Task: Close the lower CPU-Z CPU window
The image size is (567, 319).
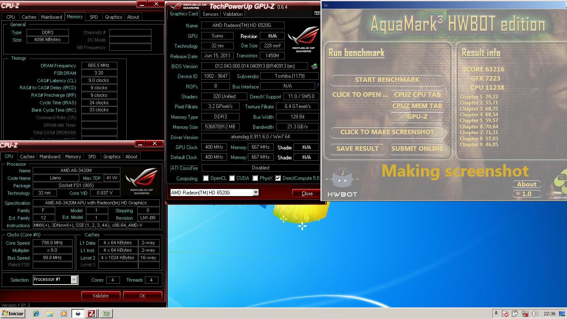Action: tap(154, 144)
